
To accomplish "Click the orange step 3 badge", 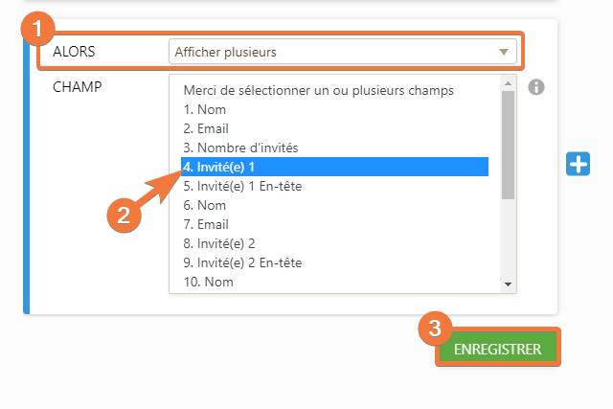I will 434,329.
